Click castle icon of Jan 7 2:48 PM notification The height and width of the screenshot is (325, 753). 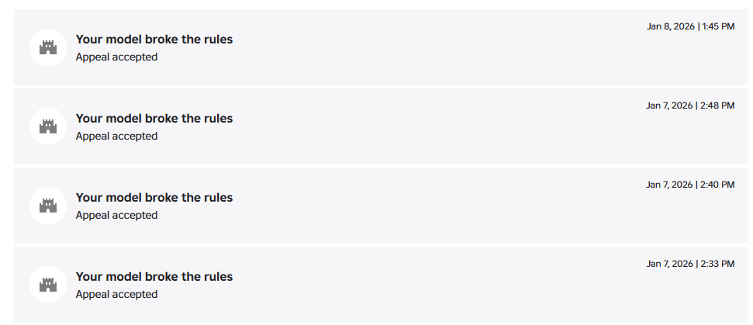[x=48, y=126]
